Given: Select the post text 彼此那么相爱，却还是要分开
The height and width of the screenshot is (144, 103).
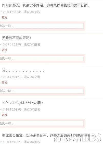Looking at the screenshot, I should click(25, 135).
